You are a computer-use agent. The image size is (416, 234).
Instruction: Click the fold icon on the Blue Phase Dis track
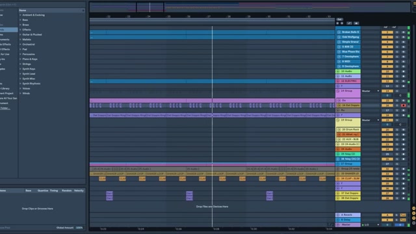[339, 52]
